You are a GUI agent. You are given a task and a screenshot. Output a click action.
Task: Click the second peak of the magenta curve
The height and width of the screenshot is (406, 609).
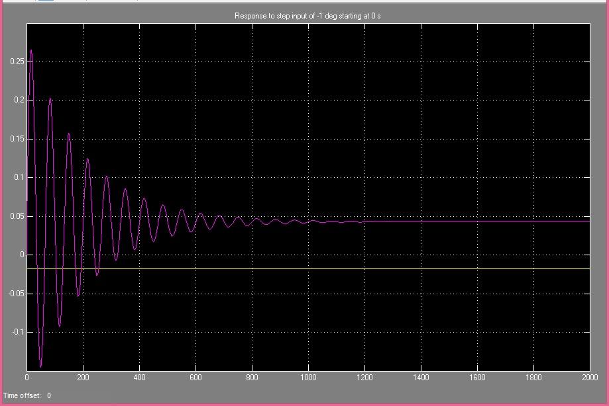pos(50,99)
